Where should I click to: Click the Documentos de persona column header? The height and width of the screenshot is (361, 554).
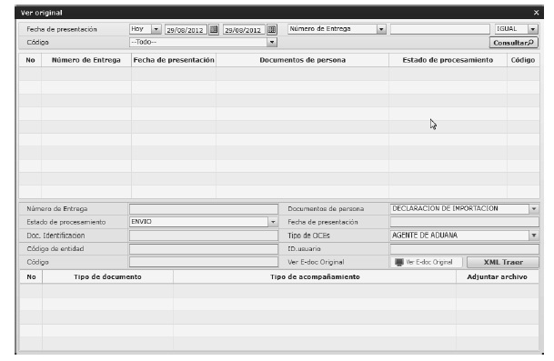(302, 60)
